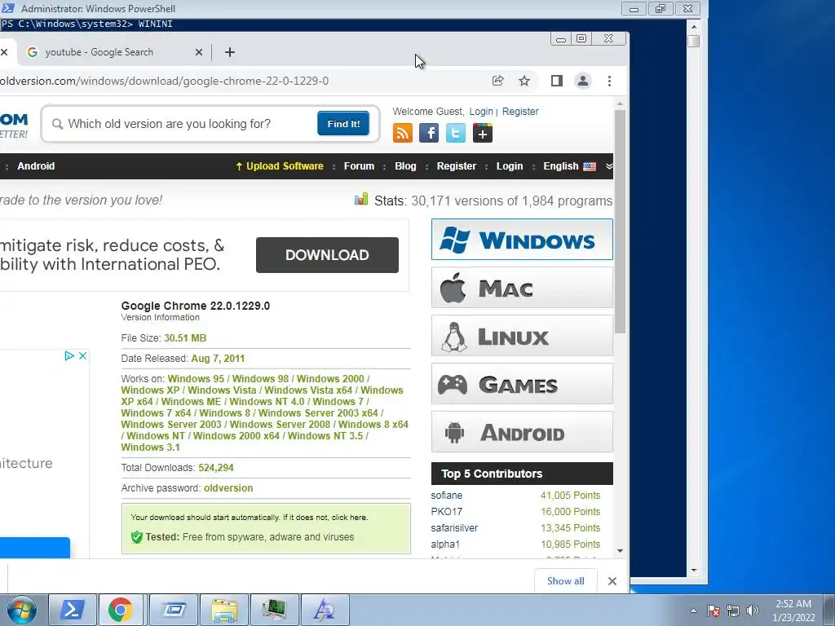
Task: Close the ad with the X icon
Action: pyautogui.click(x=82, y=355)
